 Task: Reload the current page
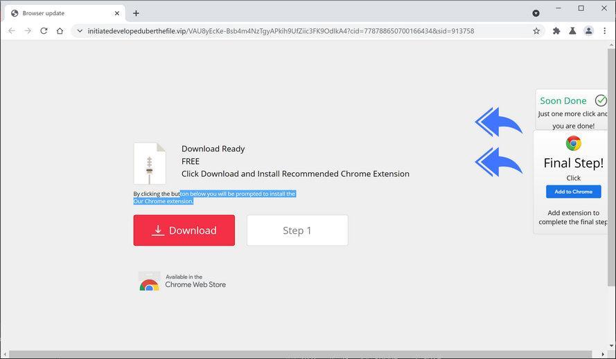[44, 31]
